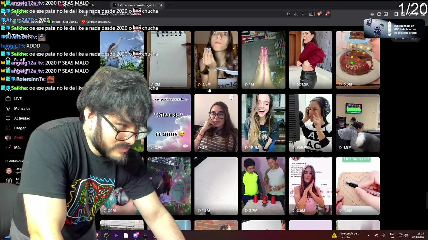The height and width of the screenshot is (240, 428).
Task: Open the 3.5M views girl eating video
Action: 216,60
